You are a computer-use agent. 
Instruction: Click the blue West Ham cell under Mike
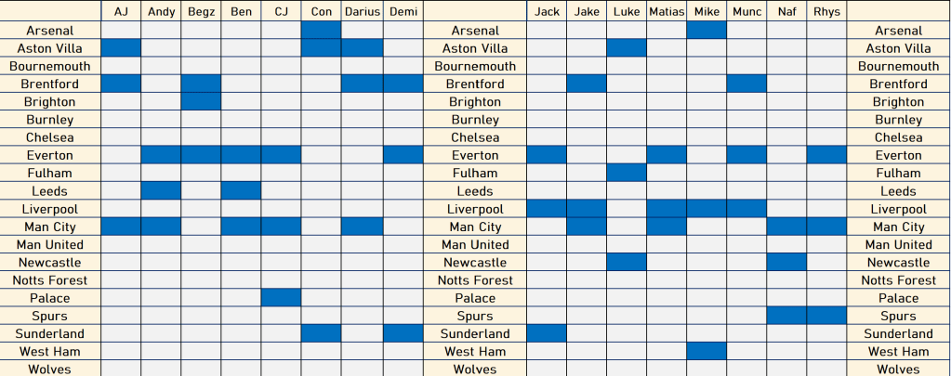click(x=707, y=352)
